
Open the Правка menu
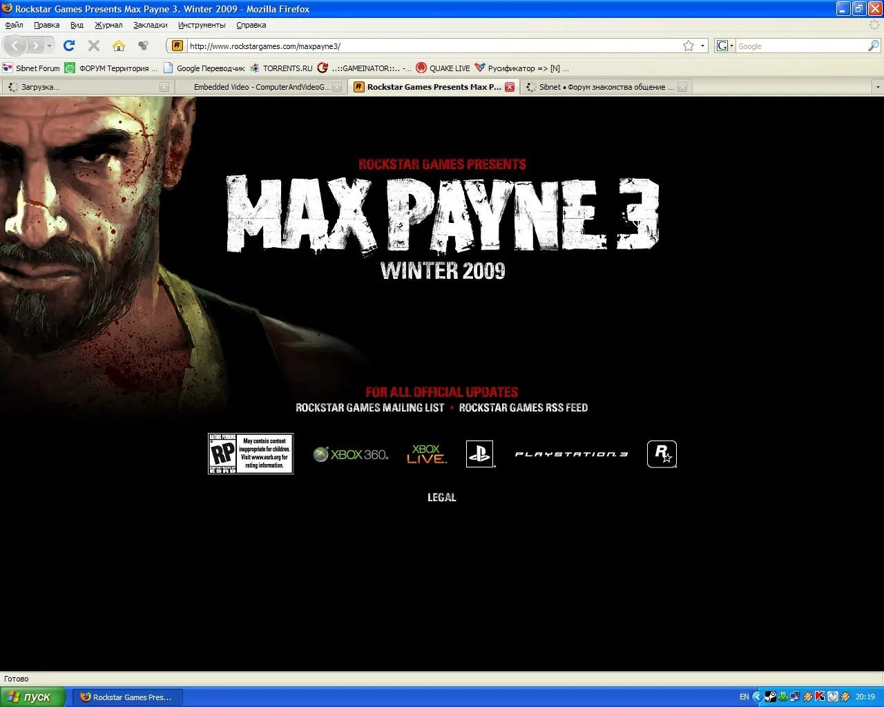click(x=46, y=25)
